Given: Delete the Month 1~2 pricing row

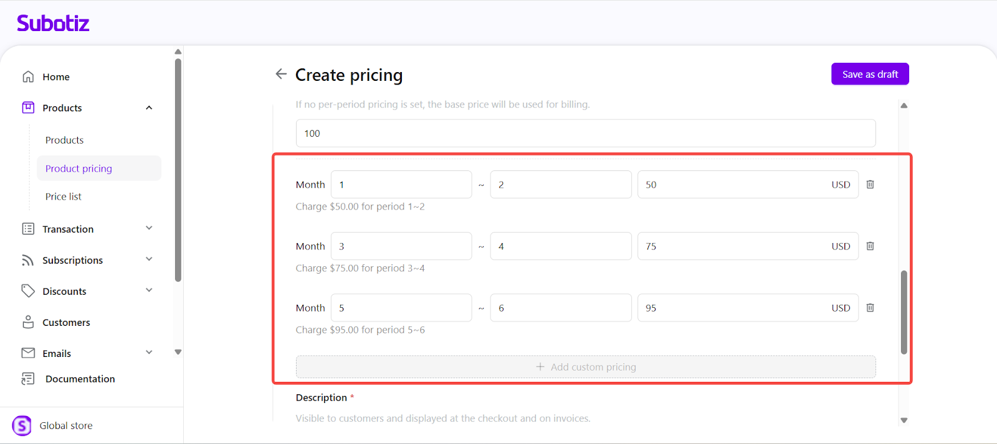Looking at the screenshot, I should (x=870, y=185).
